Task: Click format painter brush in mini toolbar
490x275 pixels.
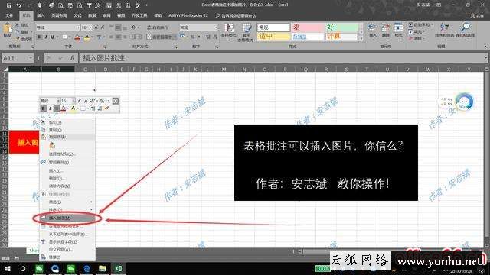Action: click(x=107, y=108)
